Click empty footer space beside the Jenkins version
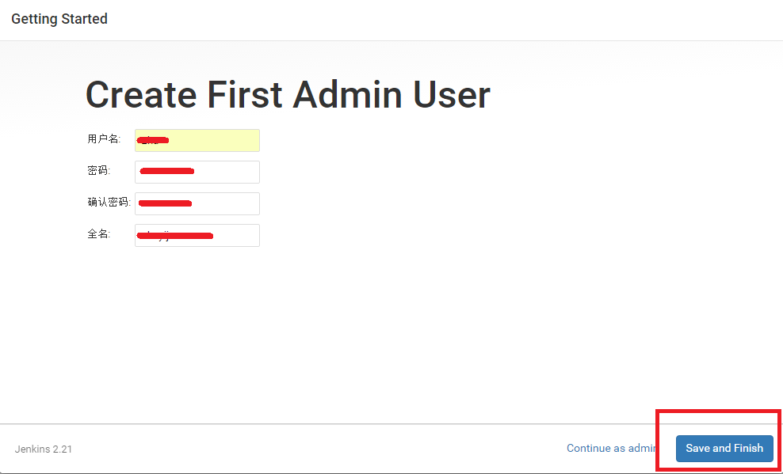783x474 pixels. (317, 449)
